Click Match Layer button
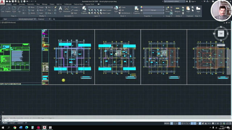 click(x=105, y=13)
